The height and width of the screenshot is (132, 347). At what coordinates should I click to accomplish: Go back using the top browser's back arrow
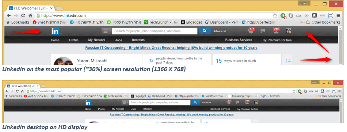pyautogui.click(x=9, y=15)
